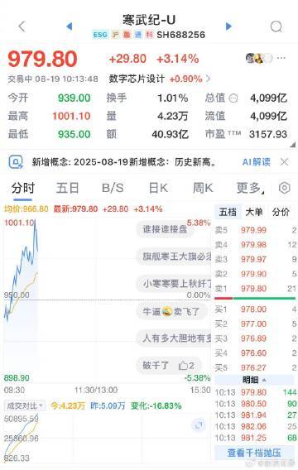Screen dimensions: 298x470
Task: Select 卖1 price 979.80 row
Action: coord(256,289)
